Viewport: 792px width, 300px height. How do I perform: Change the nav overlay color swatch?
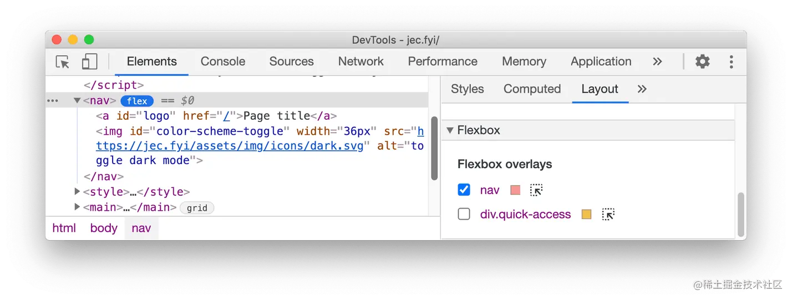pyautogui.click(x=515, y=190)
